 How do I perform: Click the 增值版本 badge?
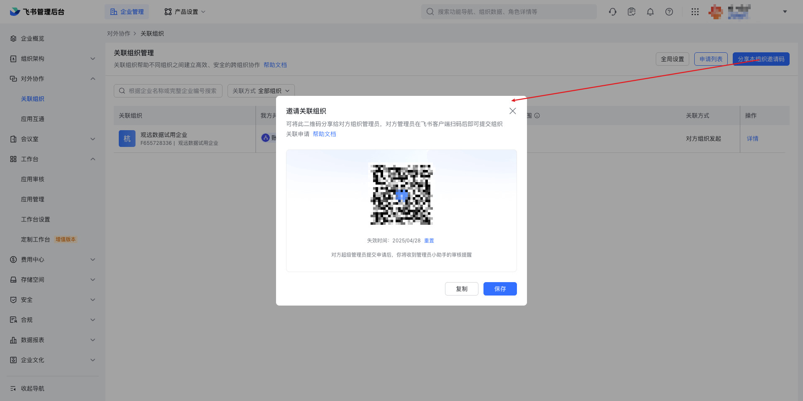click(66, 239)
